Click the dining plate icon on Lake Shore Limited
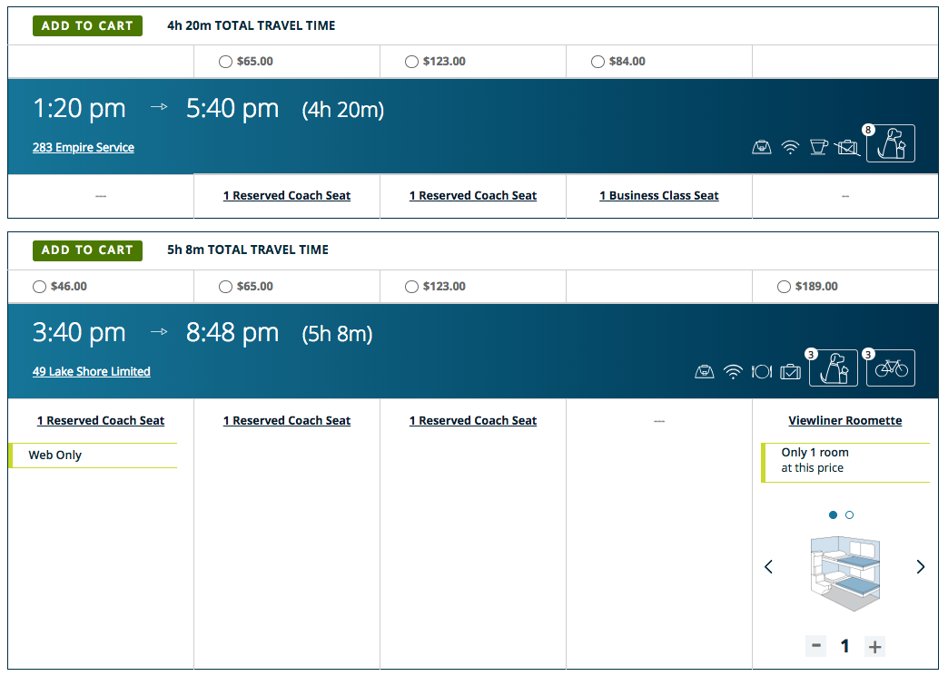 tap(761, 371)
